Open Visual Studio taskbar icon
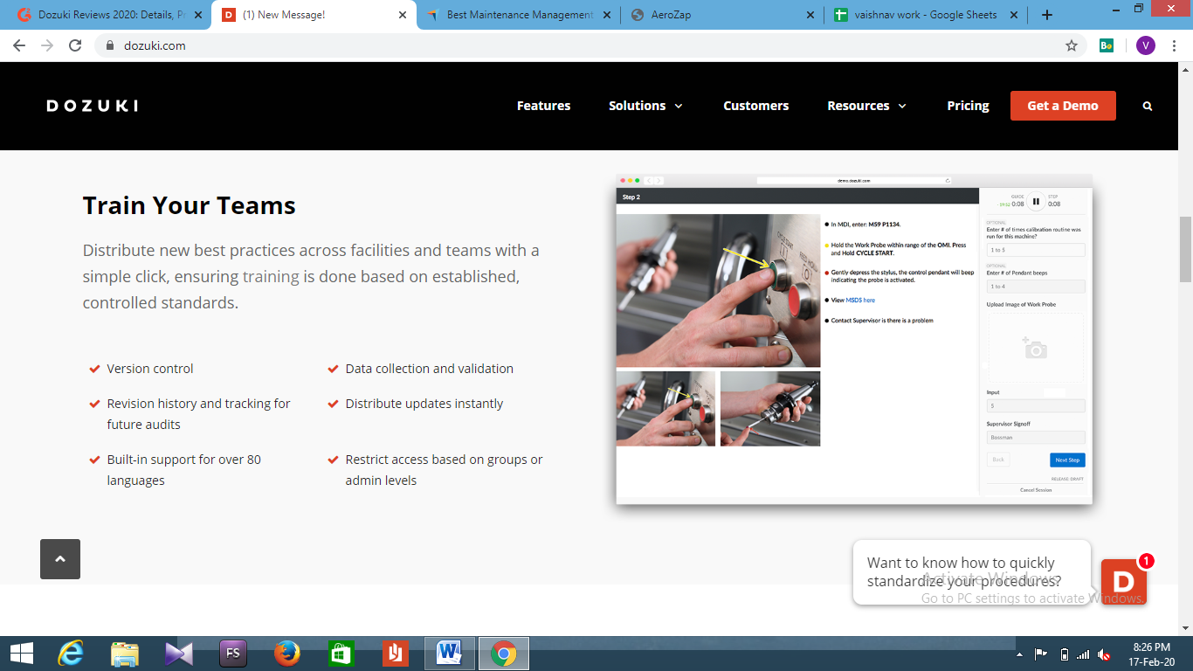Viewport: 1193px width, 671px height. pos(179,654)
